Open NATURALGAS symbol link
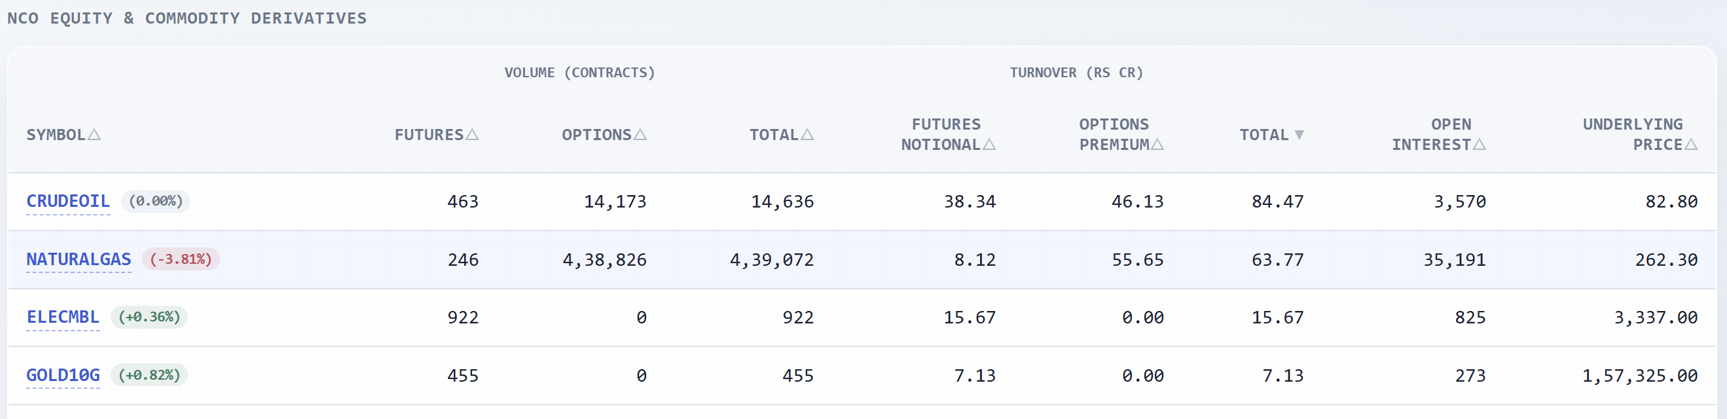 tap(79, 260)
